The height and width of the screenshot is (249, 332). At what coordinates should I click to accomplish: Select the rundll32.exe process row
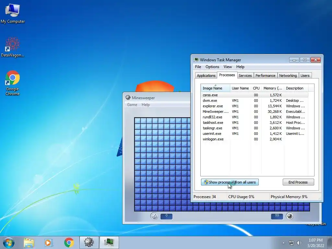point(255,117)
